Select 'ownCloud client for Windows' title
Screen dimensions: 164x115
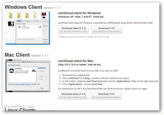79,13
